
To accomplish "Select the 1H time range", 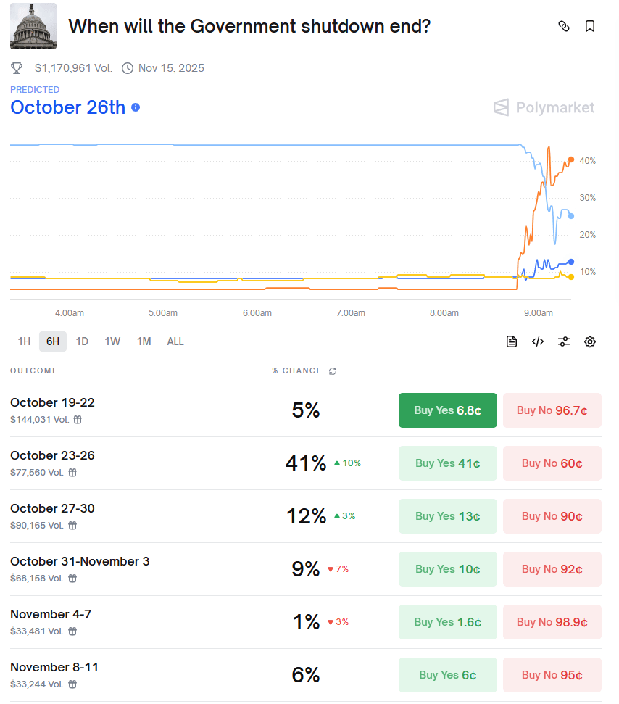I will [x=24, y=341].
